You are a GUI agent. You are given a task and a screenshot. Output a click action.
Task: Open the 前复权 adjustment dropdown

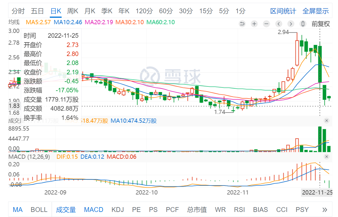click(x=321, y=24)
